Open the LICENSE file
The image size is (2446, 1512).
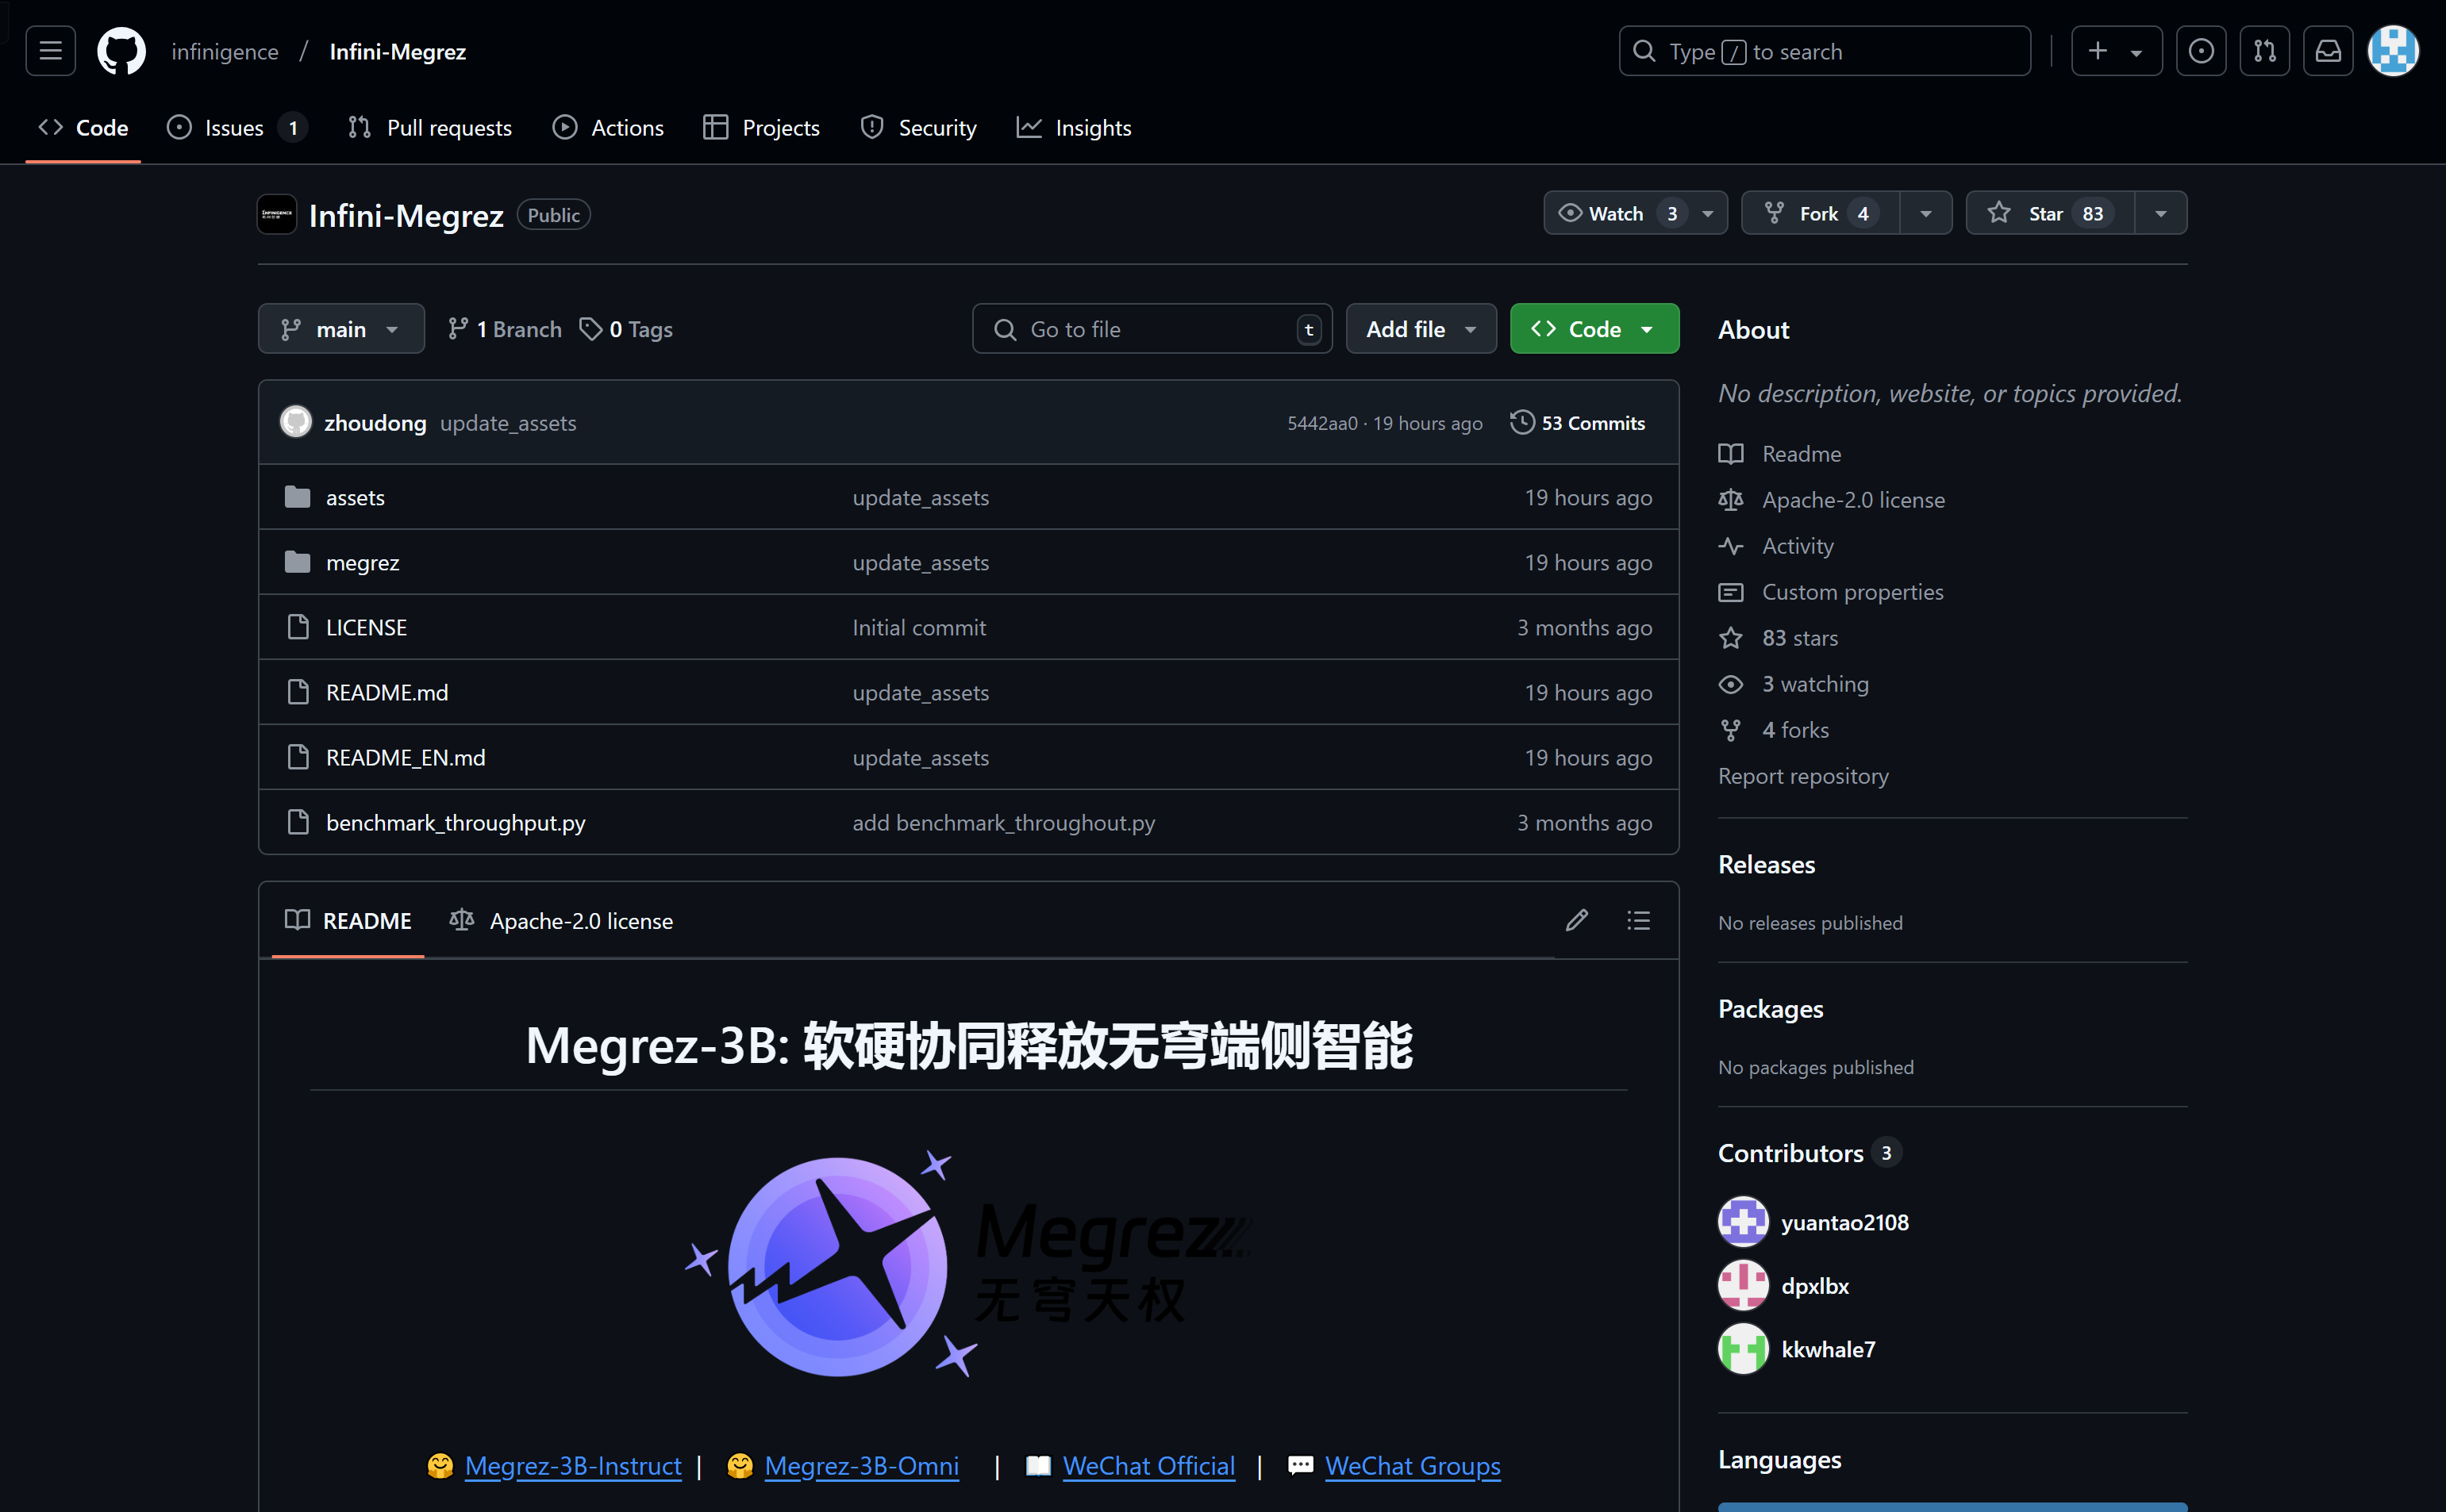tap(366, 627)
